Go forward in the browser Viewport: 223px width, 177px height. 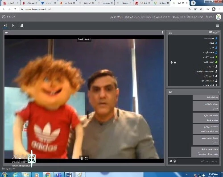pyautogui.click(x=9, y=9)
